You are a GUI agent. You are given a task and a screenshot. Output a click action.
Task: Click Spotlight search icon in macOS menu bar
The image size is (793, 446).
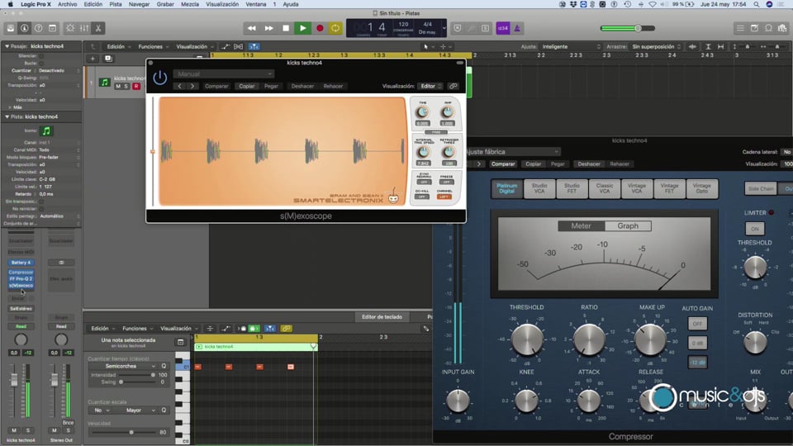tap(757, 4)
